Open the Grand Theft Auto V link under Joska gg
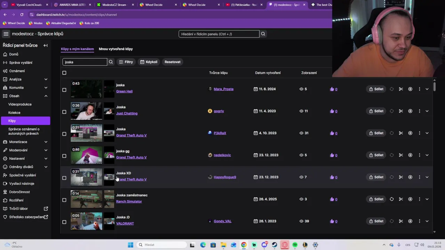 (x=131, y=157)
